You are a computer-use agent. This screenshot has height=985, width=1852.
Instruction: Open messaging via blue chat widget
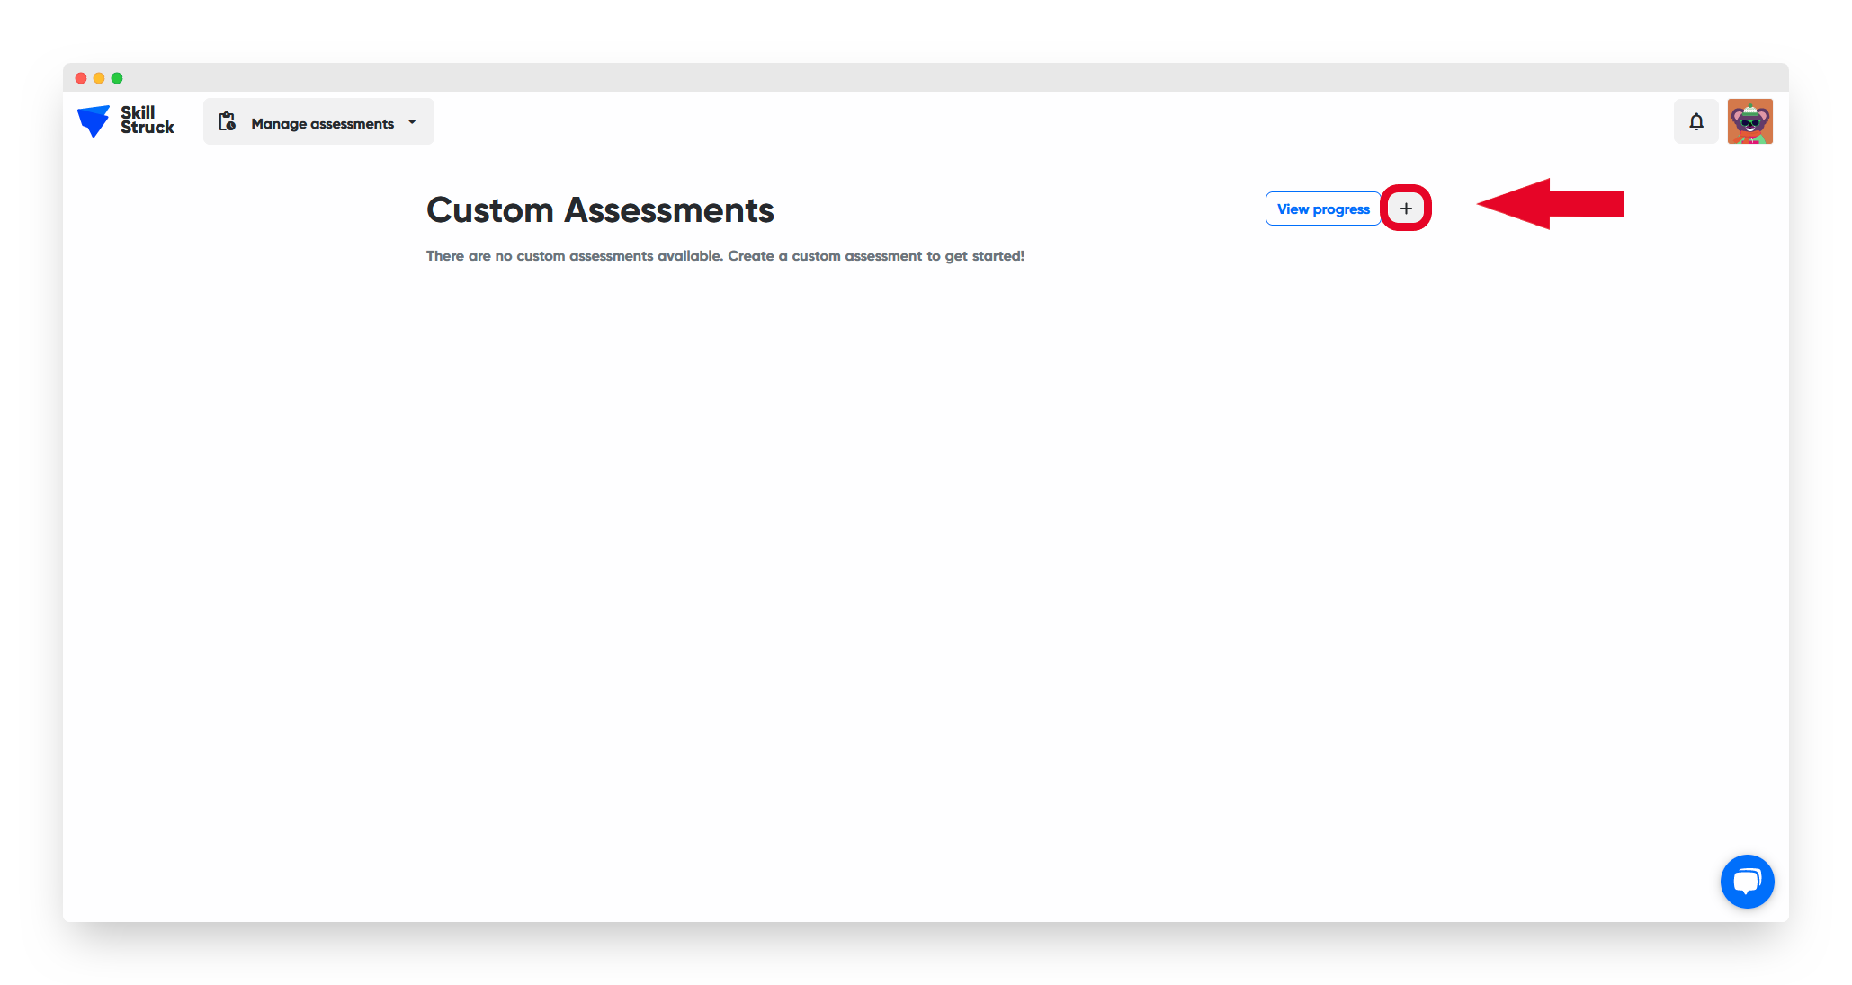point(1747,882)
